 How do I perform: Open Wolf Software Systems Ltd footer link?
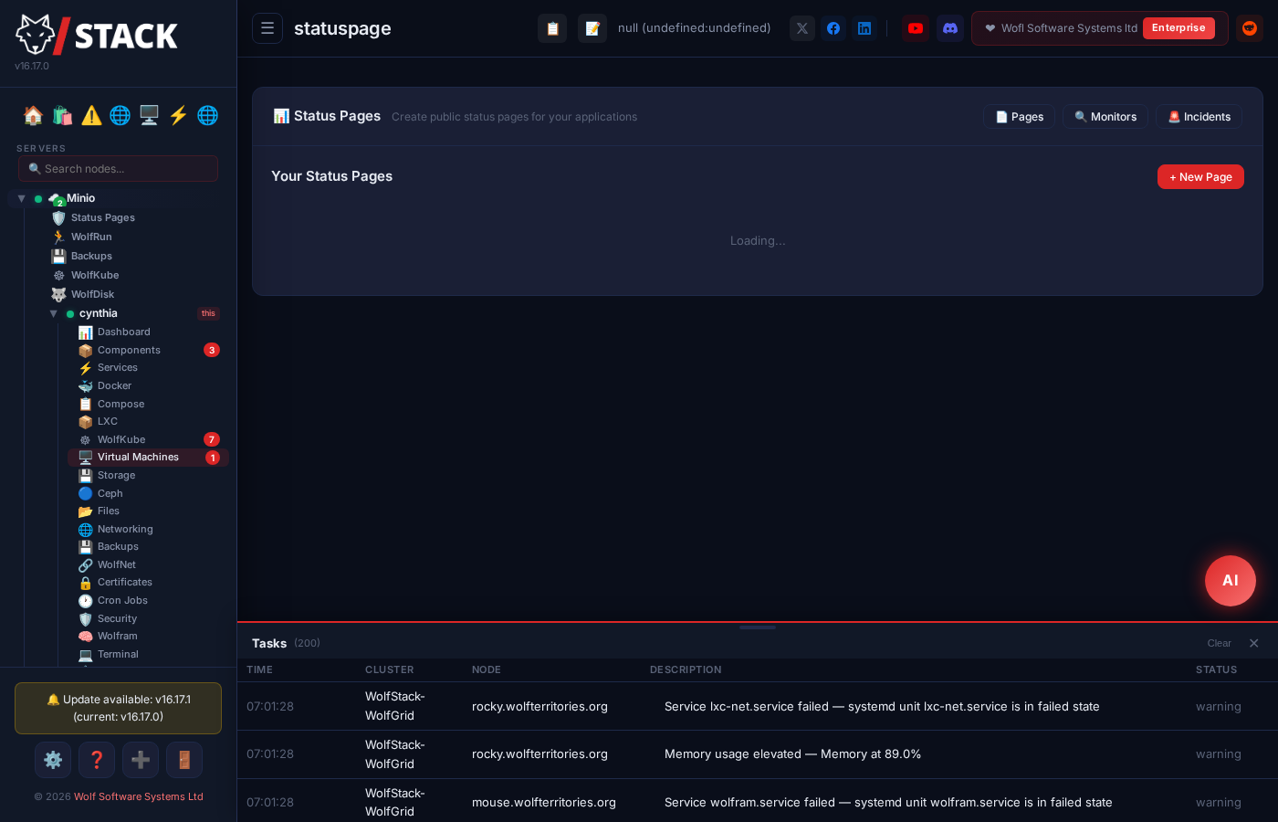click(138, 796)
